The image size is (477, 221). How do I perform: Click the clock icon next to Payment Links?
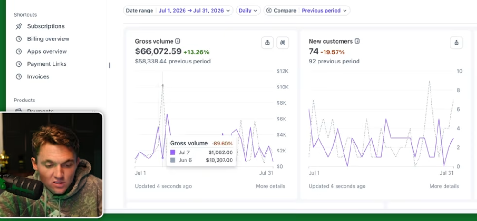(x=19, y=64)
